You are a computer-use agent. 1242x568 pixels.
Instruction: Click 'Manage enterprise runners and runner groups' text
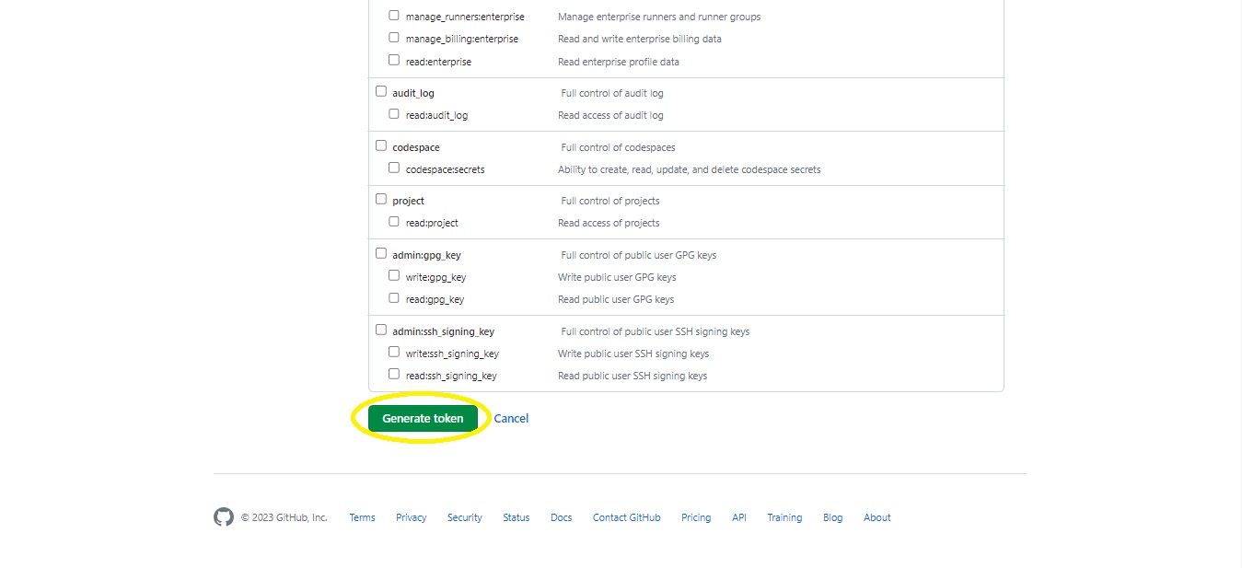click(659, 17)
